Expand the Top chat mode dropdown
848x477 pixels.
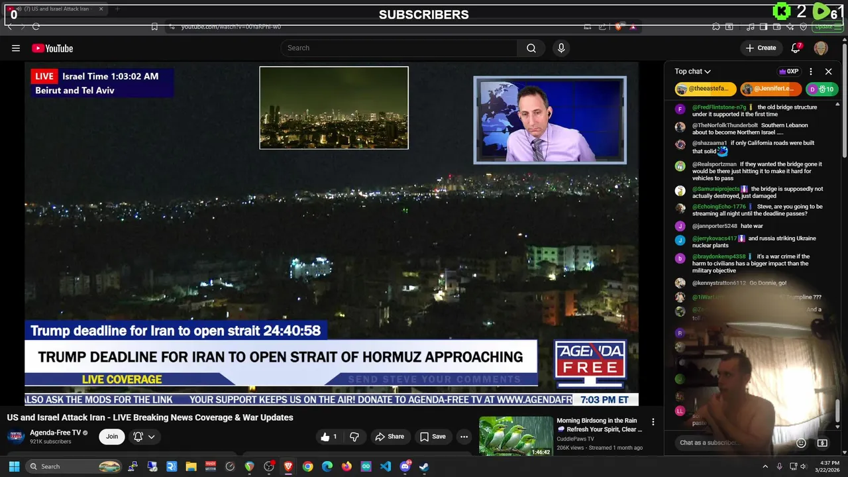pyautogui.click(x=693, y=72)
